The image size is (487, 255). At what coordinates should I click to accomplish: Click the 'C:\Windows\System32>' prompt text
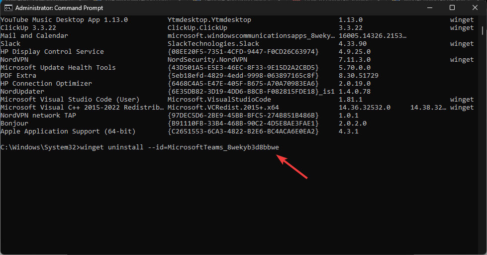pyautogui.click(x=40, y=147)
